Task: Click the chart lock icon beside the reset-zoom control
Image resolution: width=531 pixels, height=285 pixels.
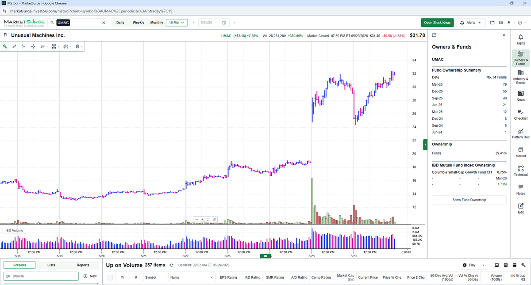Action: tap(214, 220)
